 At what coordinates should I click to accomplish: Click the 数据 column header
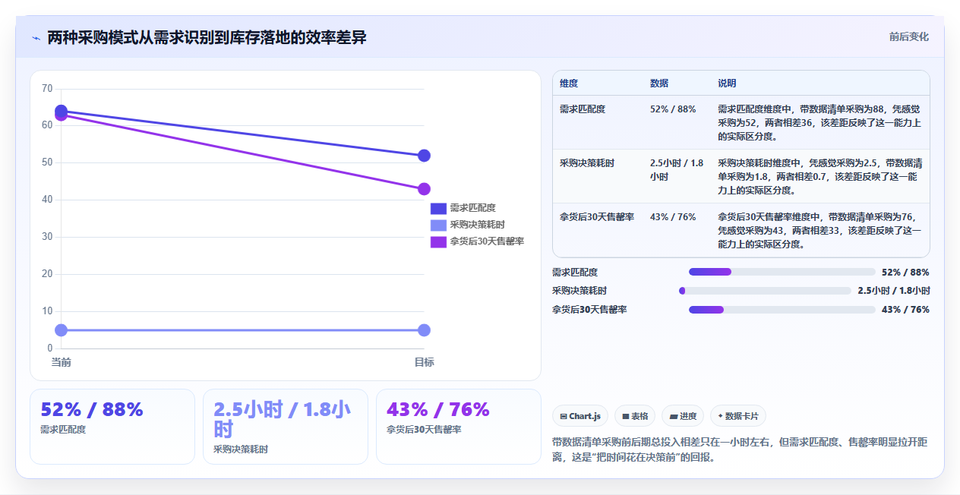tap(659, 84)
